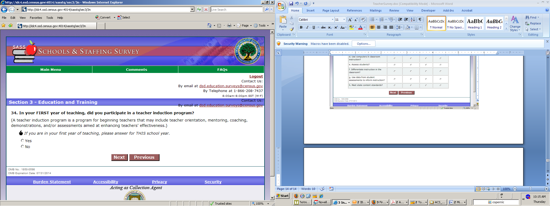The height and width of the screenshot is (206, 550).
Task: Click the Superscript button in Word
Action: 336,27
